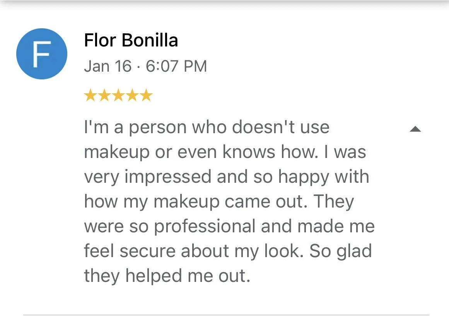Click the horizontal divider below the review
This screenshot has width=449, height=328.
tap(226, 315)
